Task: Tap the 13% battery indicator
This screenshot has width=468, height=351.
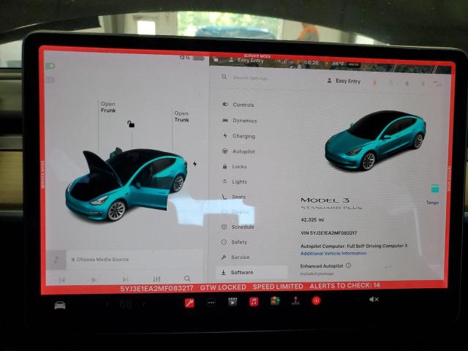Action: pos(192,58)
